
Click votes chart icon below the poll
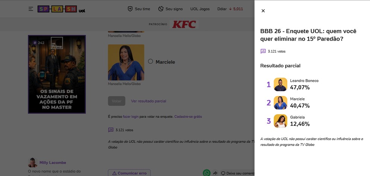point(111,130)
